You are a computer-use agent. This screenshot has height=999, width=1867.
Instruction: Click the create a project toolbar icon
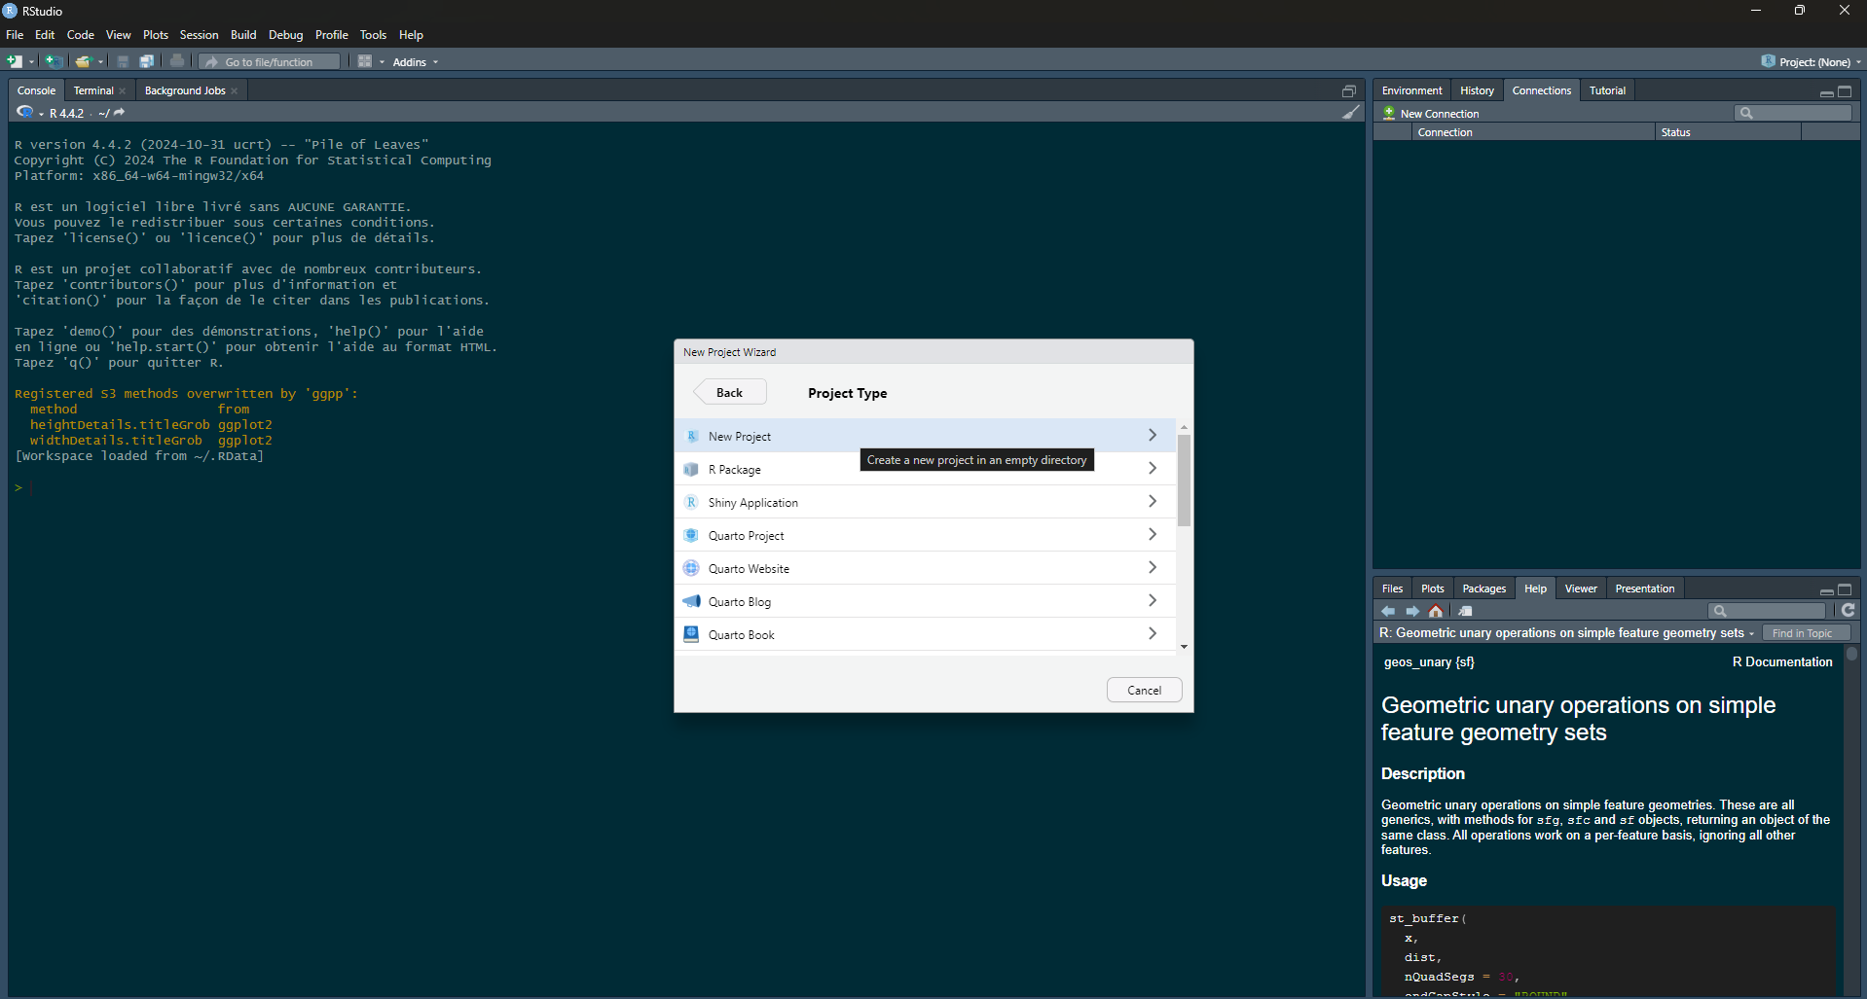(x=55, y=61)
